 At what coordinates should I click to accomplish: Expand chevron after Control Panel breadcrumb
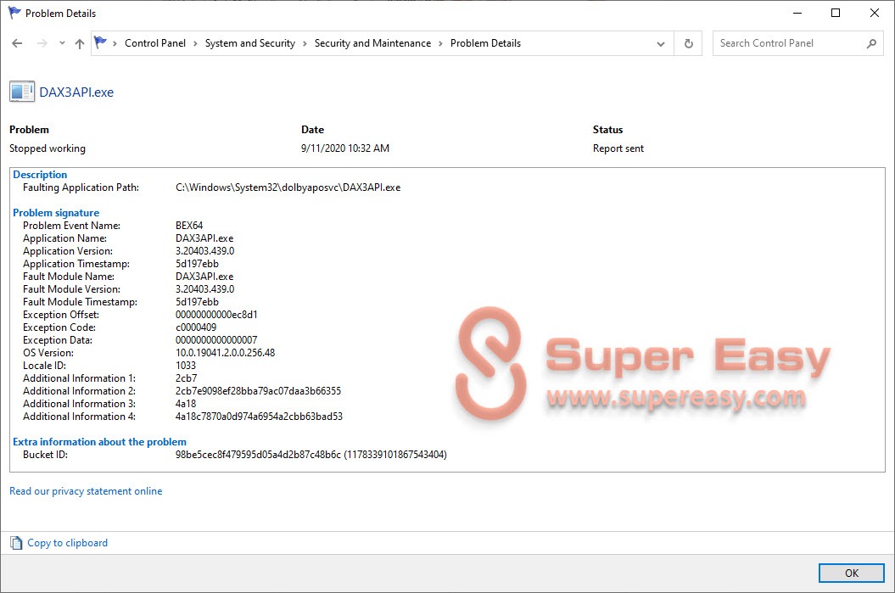(x=195, y=43)
